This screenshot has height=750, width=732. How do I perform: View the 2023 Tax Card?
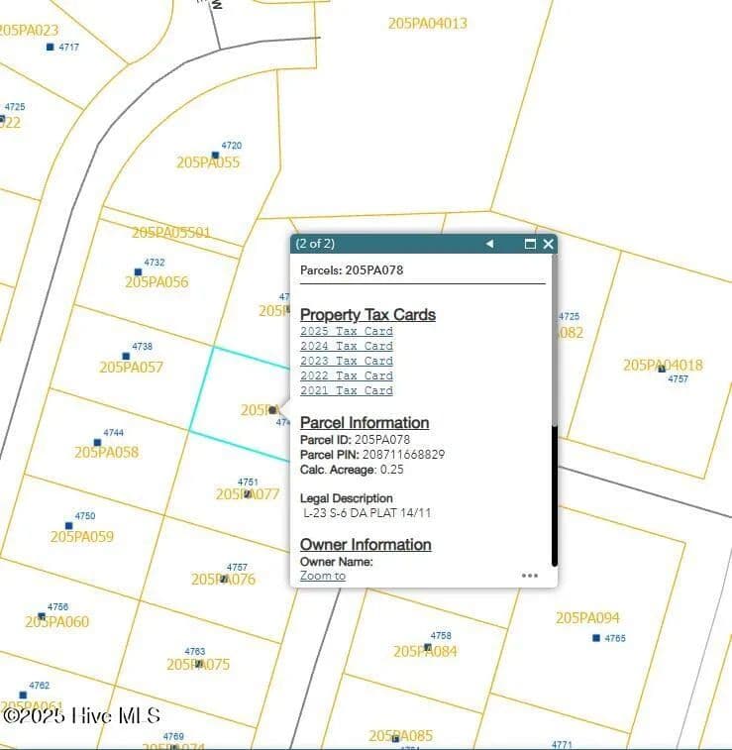pyautogui.click(x=347, y=362)
